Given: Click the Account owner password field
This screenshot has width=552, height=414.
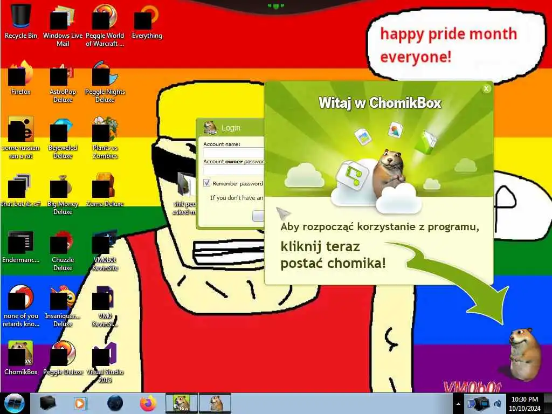Looking at the screenshot, I should point(234,170).
